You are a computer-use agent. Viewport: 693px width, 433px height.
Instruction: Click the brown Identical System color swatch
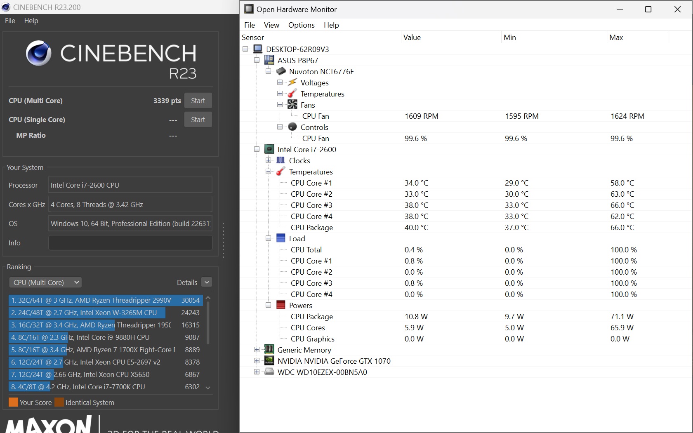(59, 402)
